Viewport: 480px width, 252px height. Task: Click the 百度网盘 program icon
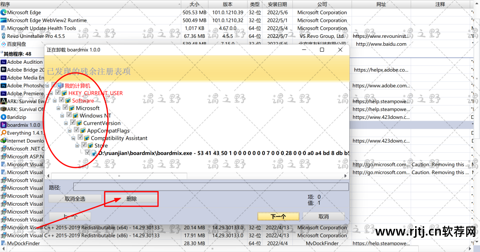4,44
